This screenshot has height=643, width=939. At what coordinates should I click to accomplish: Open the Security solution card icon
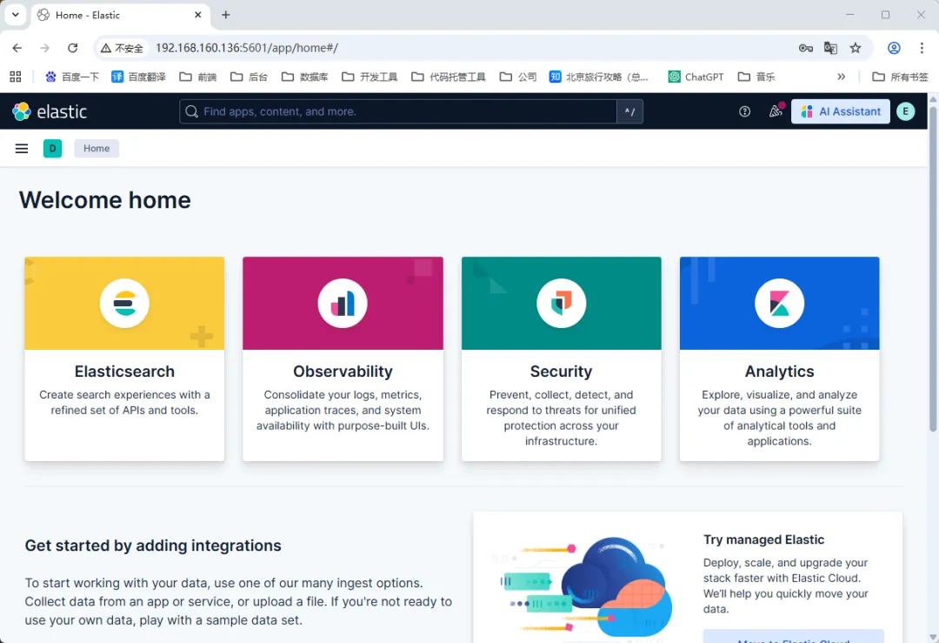pyautogui.click(x=561, y=303)
